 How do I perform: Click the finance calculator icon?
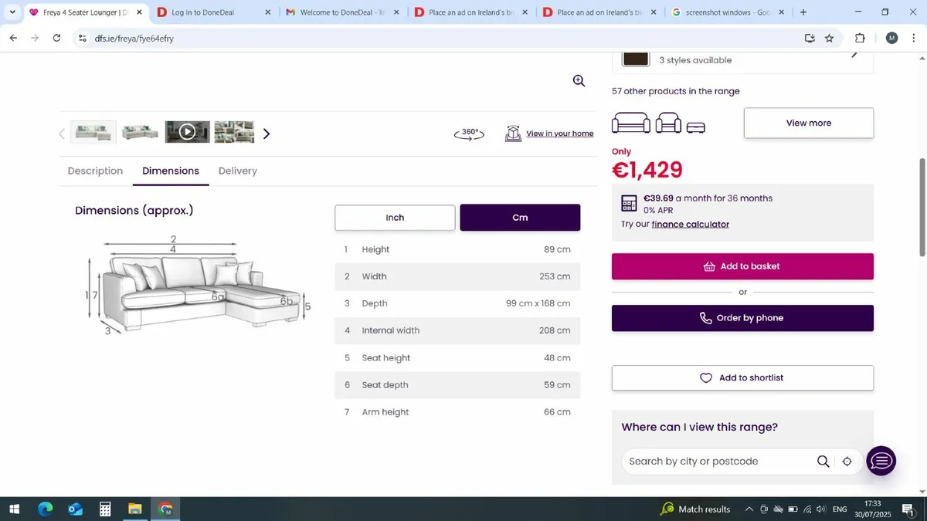click(630, 203)
